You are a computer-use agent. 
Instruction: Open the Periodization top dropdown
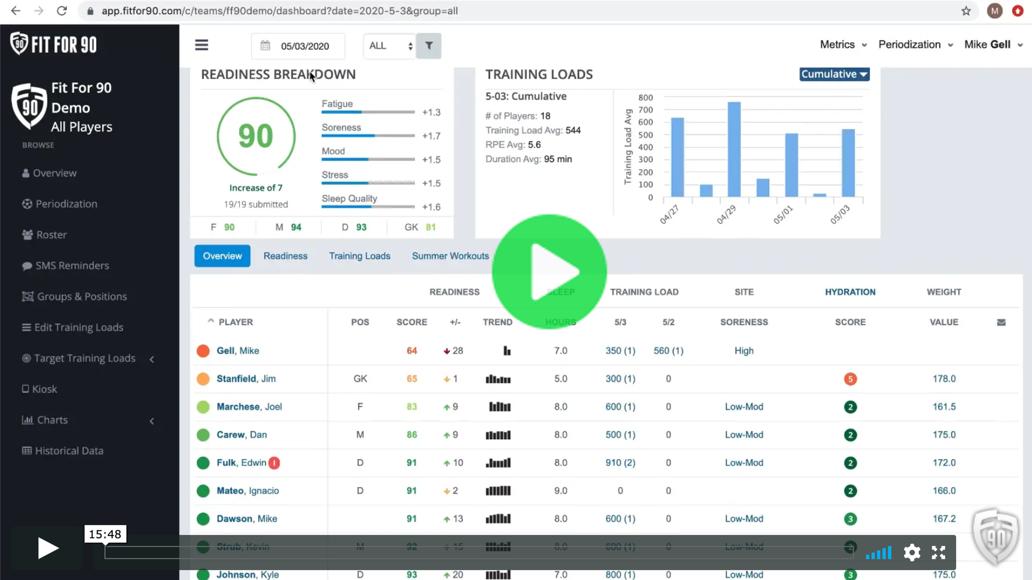(915, 45)
